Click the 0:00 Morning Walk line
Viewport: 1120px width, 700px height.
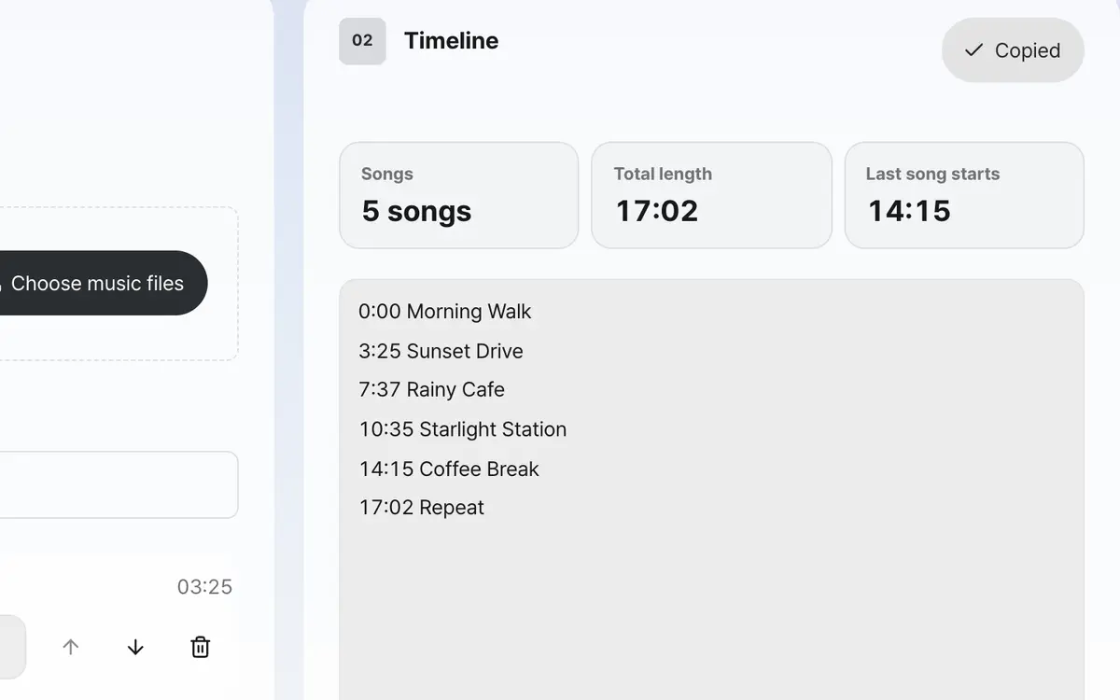(x=445, y=312)
